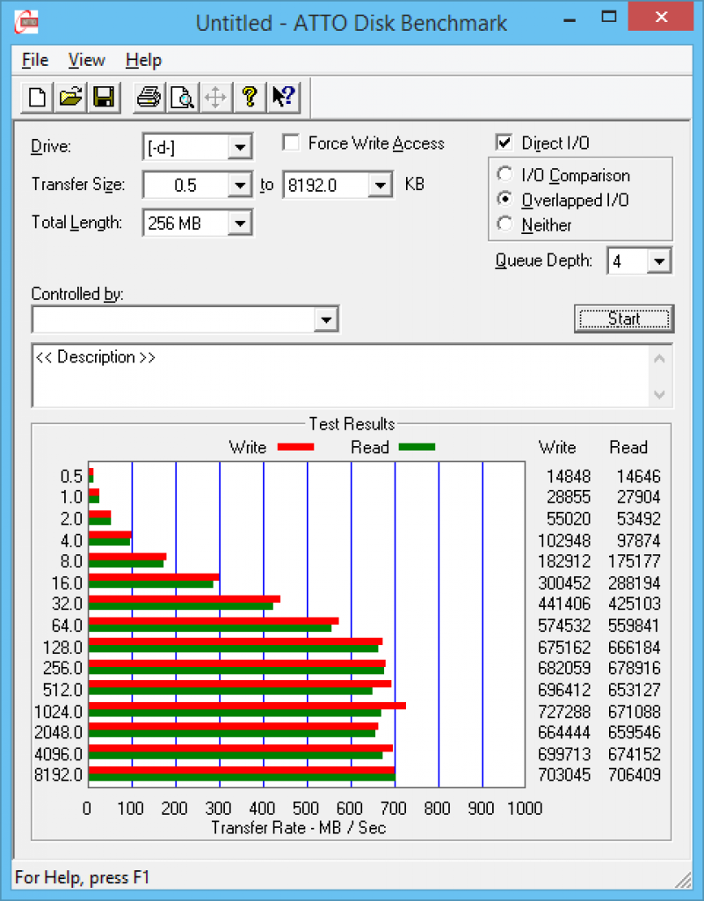Image resolution: width=704 pixels, height=901 pixels.
Task: Open Print Preview from the toolbar
Action: [183, 97]
